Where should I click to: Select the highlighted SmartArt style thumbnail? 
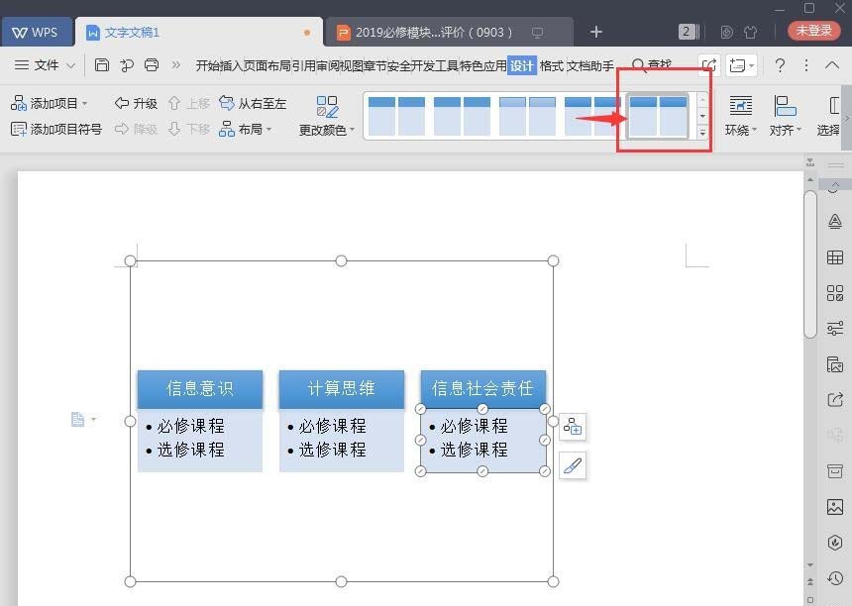(x=658, y=116)
